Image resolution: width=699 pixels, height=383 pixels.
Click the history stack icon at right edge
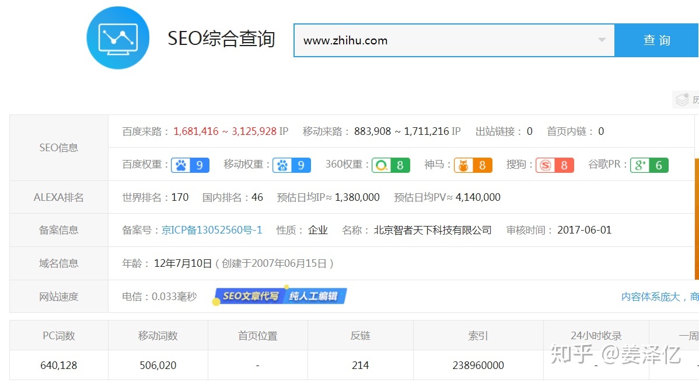click(682, 99)
